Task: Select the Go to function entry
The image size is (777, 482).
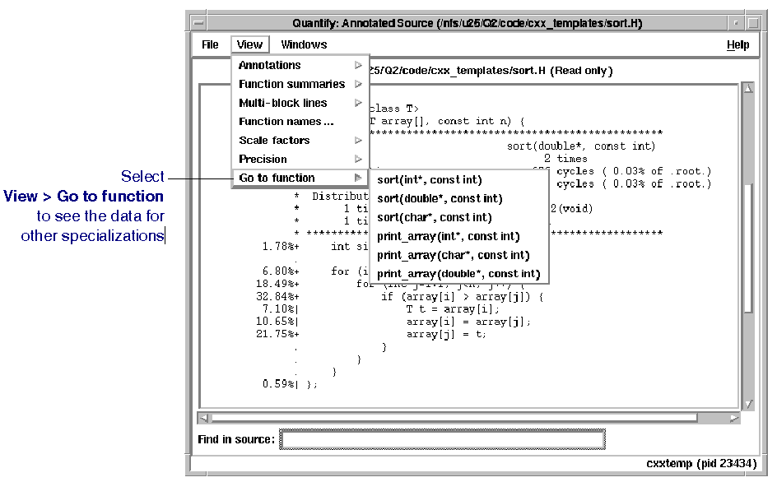Action: click(300, 178)
